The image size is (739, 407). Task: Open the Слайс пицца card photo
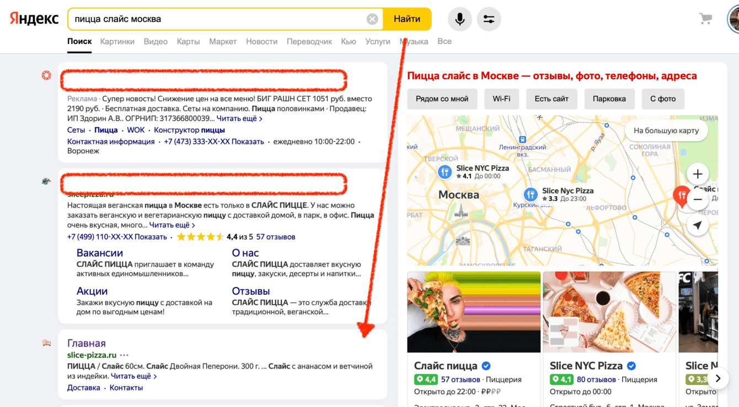474,312
